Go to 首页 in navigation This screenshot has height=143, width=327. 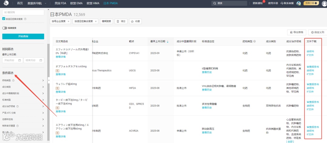[20, 3]
